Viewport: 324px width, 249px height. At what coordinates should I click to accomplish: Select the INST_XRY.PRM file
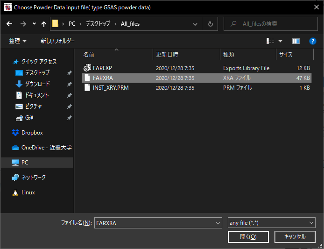coord(111,88)
